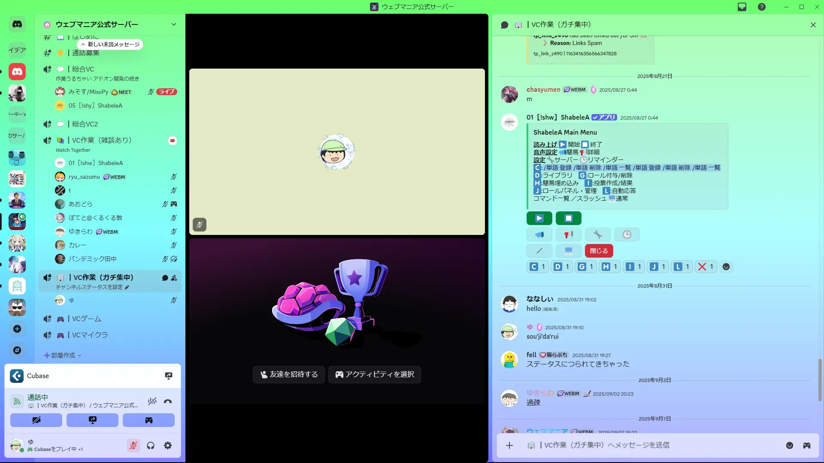
Task: Open Discord direct messages home icon
Action: (17, 24)
